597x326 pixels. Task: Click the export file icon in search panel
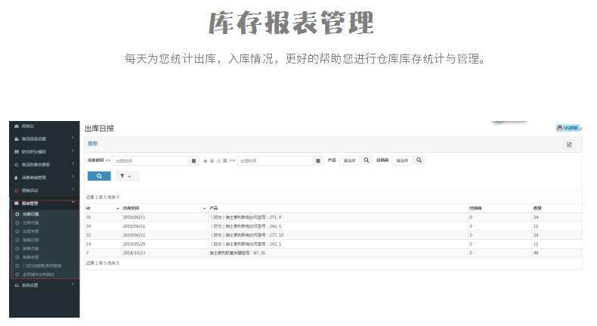click(569, 145)
